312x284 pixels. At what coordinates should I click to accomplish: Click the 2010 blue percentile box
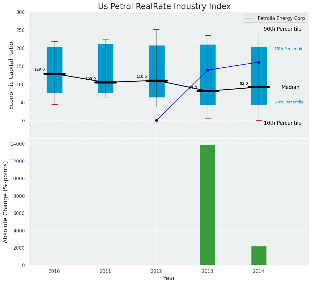[55, 57]
